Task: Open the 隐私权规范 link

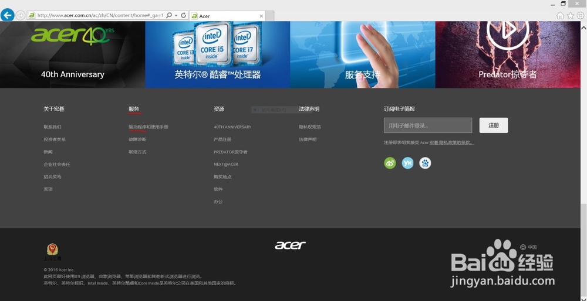Action: [x=309, y=127]
